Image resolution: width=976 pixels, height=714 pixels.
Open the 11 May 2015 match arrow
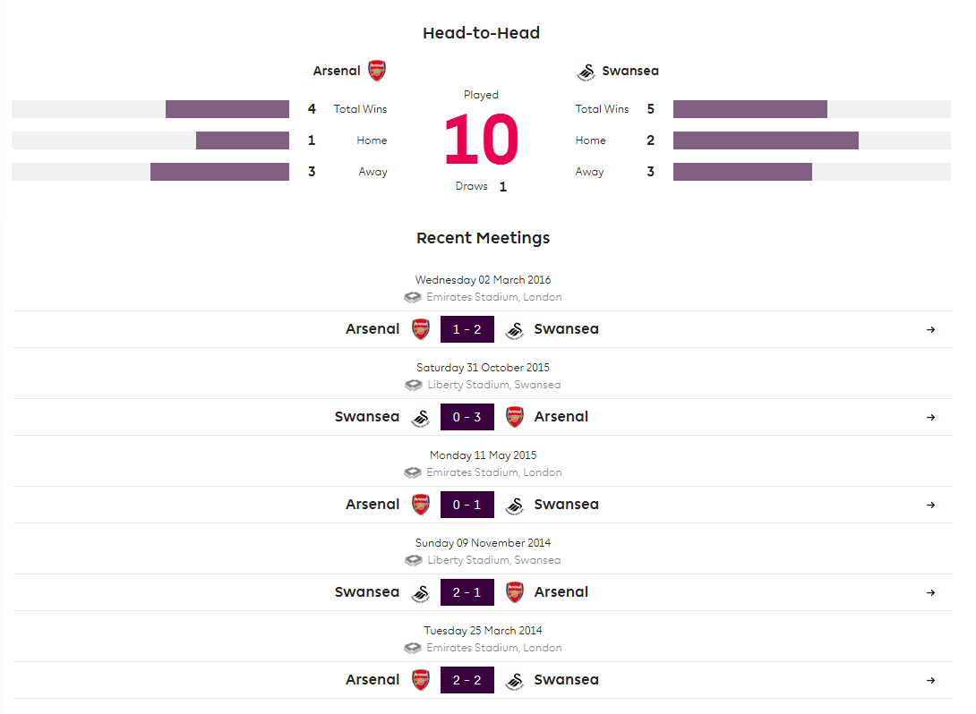point(930,505)
